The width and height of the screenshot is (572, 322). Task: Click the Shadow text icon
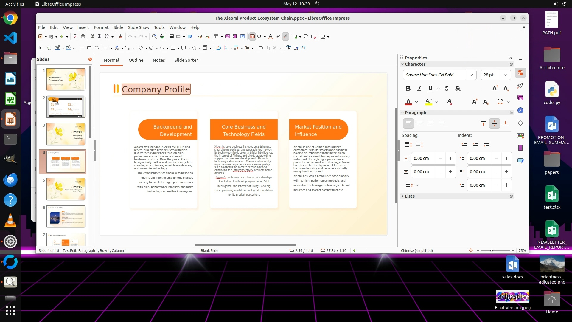coord(458,88)
